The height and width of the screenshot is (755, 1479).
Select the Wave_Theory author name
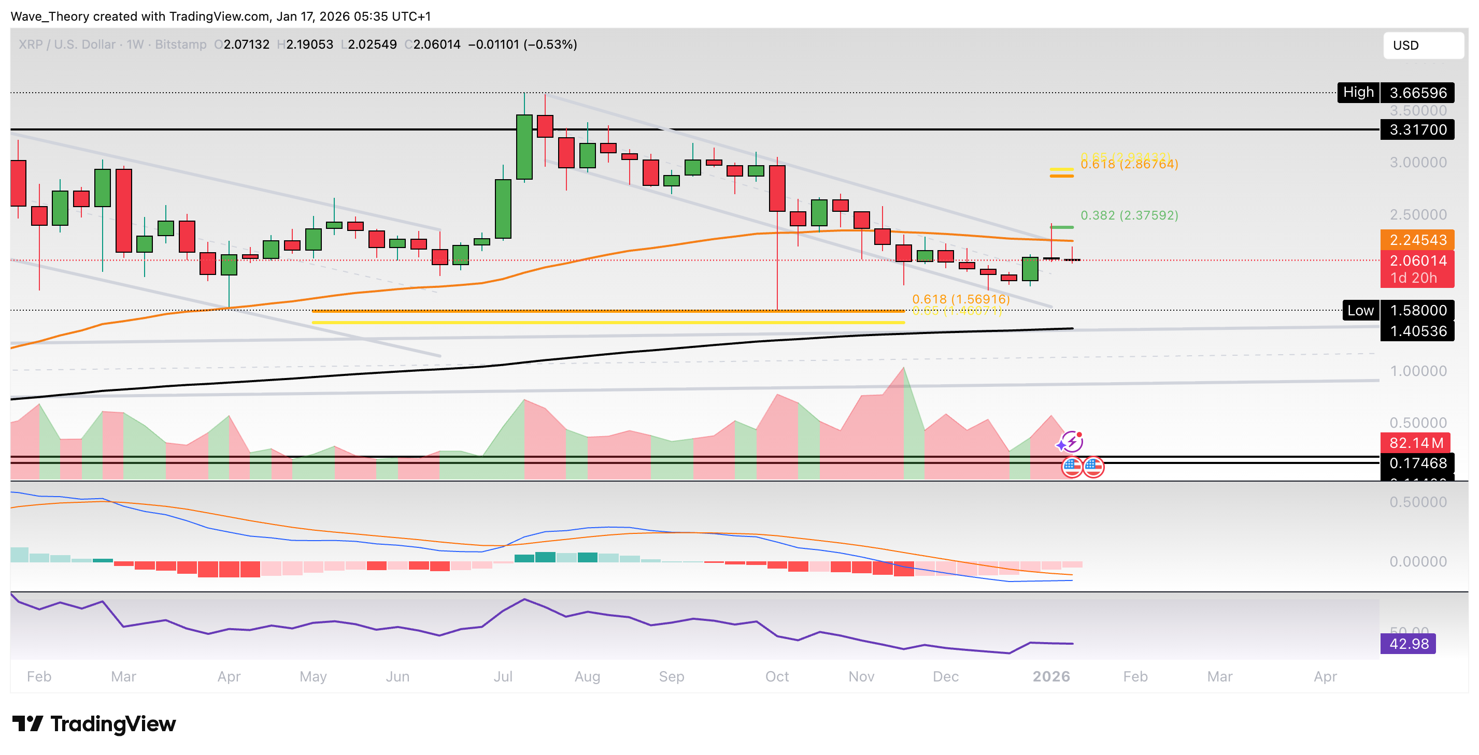49,17
